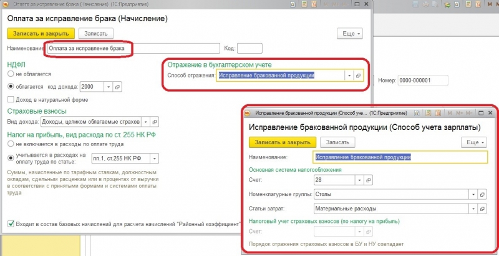This screenshot has height=256, width=499.
Task: Select НДФЛ 'не облагается' radio button
Action: click(x=11, y=74)
